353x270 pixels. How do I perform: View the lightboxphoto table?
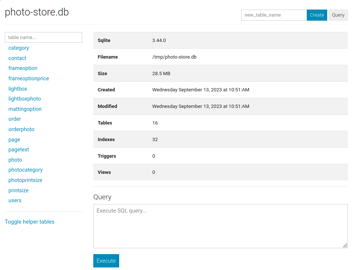pyautogui.click(x=25, y=99)
